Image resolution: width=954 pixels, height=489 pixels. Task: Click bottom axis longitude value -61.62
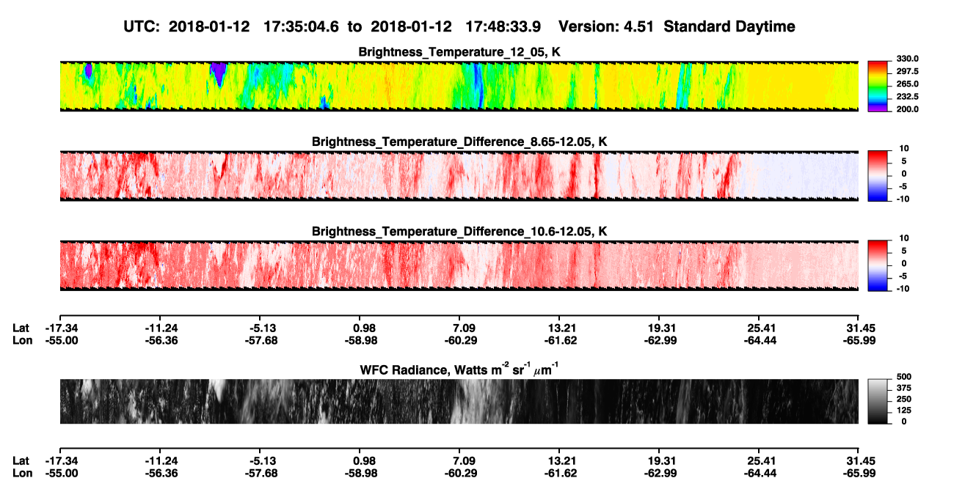[x=561, y=473]
